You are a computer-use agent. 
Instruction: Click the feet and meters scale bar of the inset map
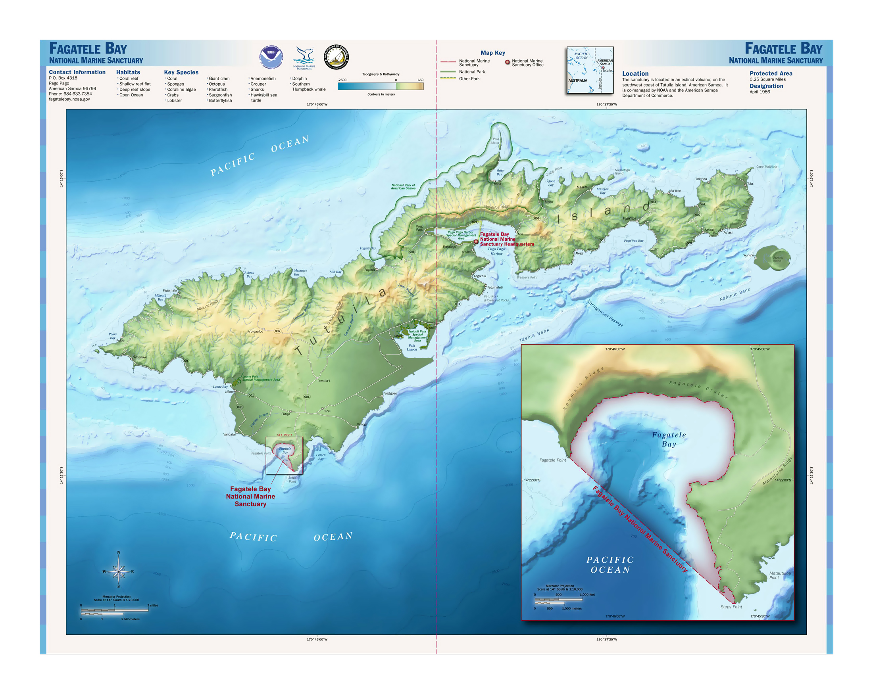pos(564,601)
